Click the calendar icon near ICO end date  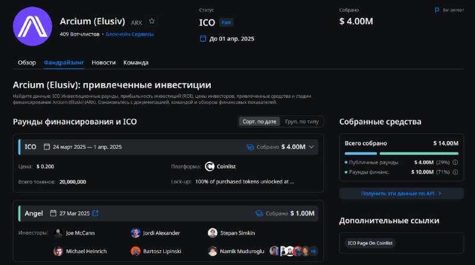tap(203, 39)
